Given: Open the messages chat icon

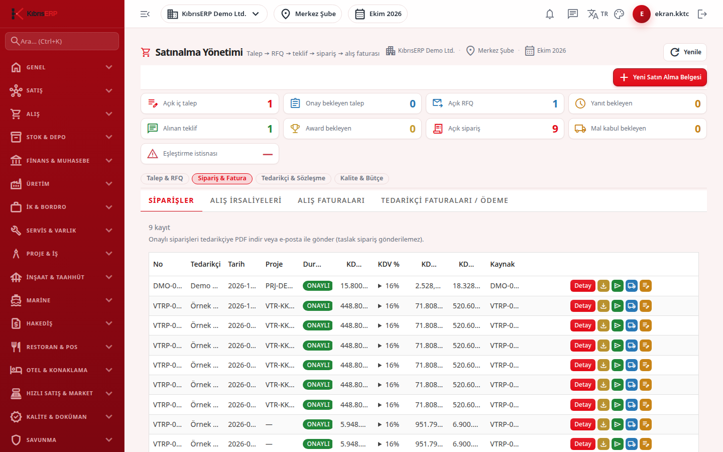Looking at the screenshot, I should (573, 14).
